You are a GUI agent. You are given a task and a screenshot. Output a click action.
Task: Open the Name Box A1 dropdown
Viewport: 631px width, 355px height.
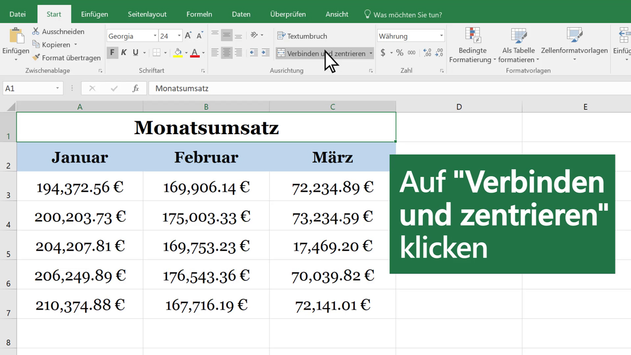click(57, 88)
